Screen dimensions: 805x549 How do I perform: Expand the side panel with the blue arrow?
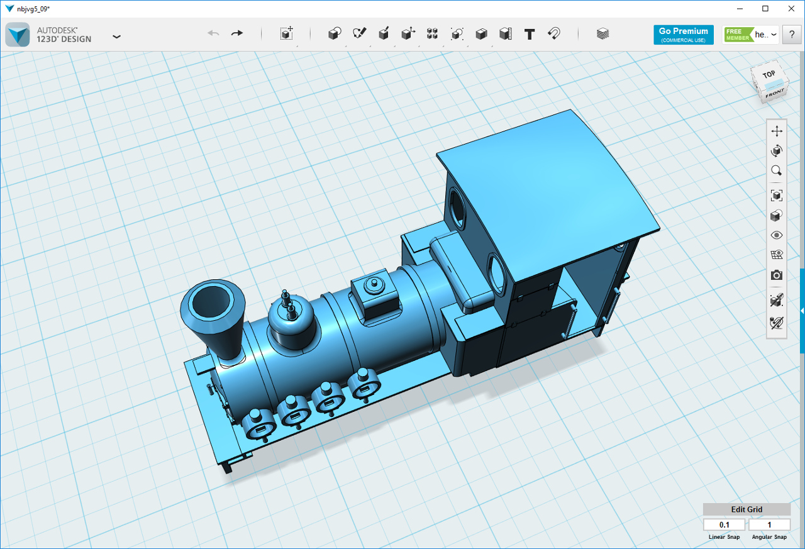[x=802, y=311]
